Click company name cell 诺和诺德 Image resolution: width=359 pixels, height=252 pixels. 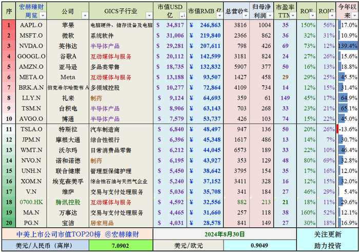[68, 161]
